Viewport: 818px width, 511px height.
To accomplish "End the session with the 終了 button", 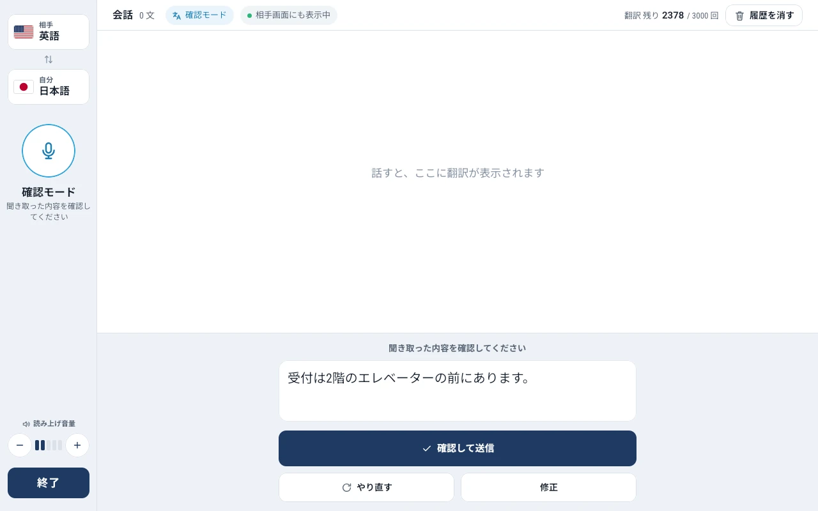I will coord(49,483).
